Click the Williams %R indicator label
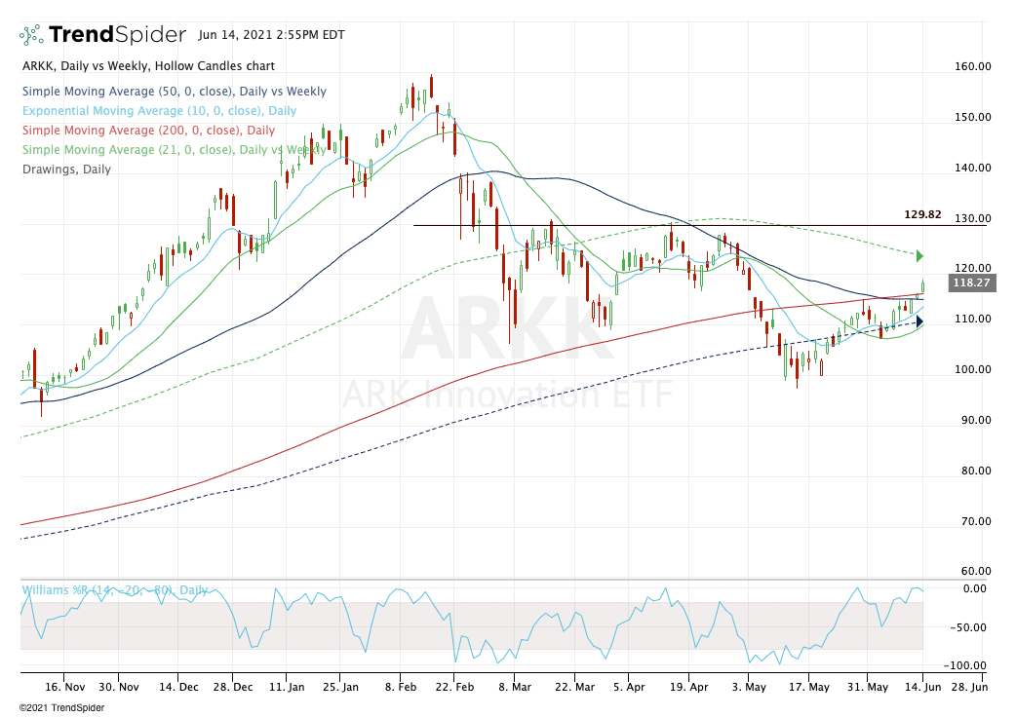Viewport: 1016px width, 717px height. pos(115,590)
